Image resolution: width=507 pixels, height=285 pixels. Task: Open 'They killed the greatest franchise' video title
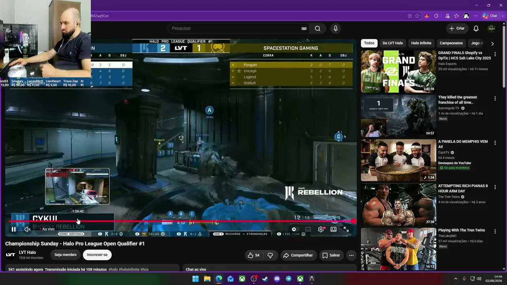pyautogui.click(x=458, y=100)
